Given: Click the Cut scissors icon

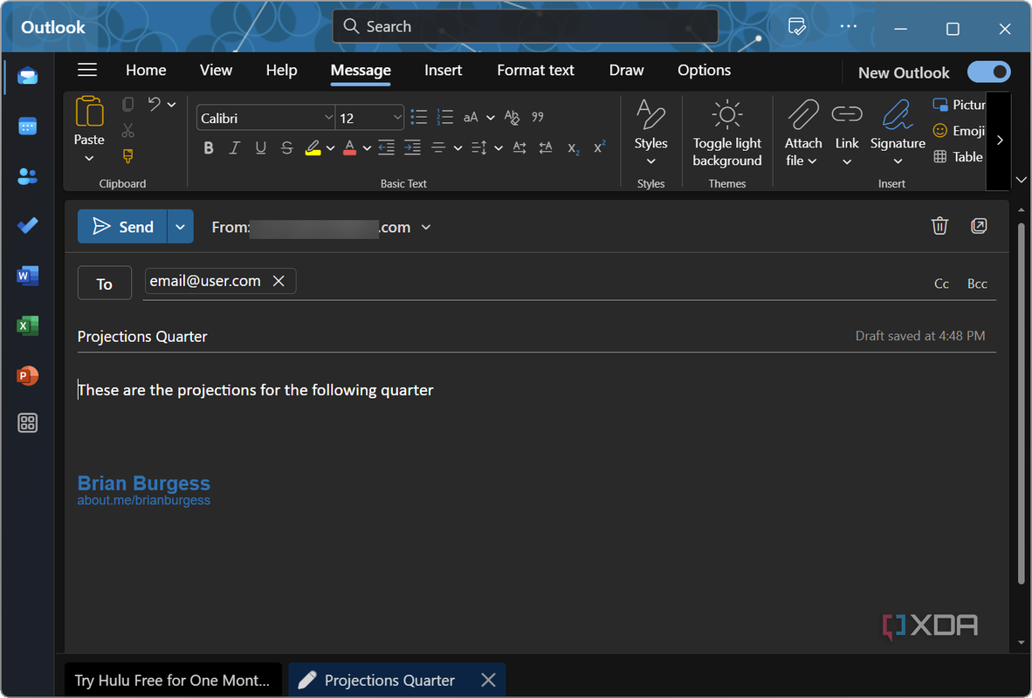Looking at the screenshot, I should (x=128, y=130).
